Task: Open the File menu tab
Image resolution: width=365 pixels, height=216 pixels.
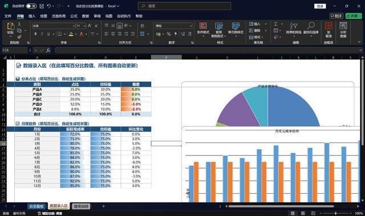Action: point(7,16)
